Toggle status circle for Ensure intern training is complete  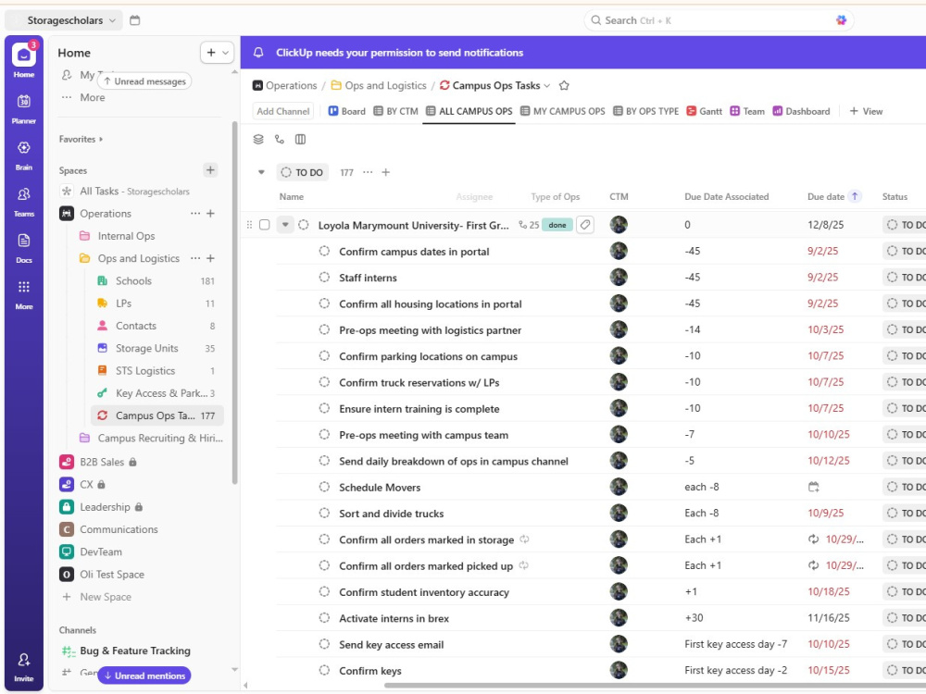(x=324, y=408)
